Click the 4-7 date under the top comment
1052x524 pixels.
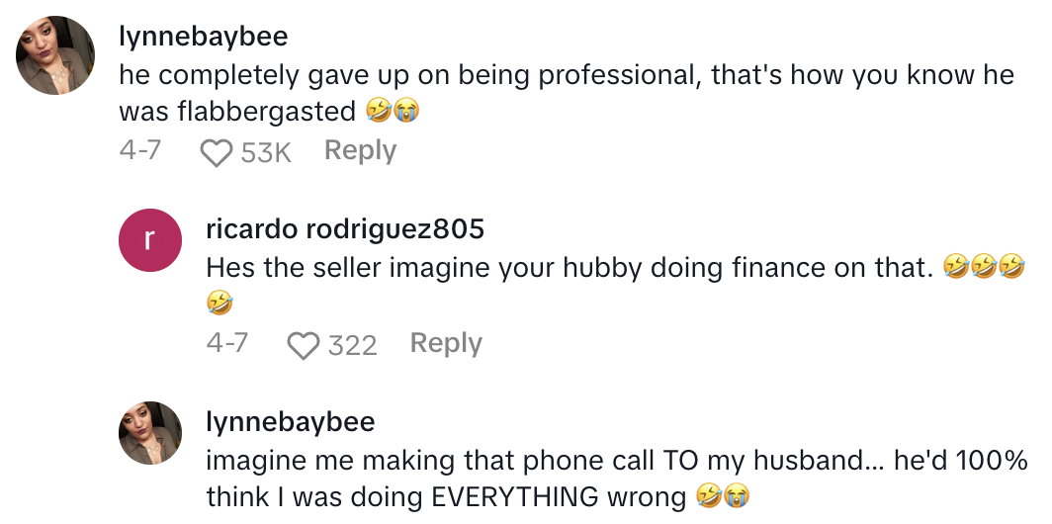(140, 151)
